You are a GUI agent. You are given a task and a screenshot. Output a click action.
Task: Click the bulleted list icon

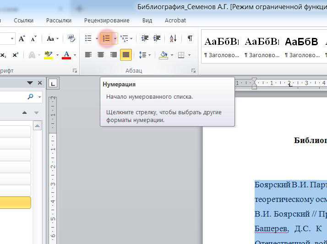[x=88, y=38]
